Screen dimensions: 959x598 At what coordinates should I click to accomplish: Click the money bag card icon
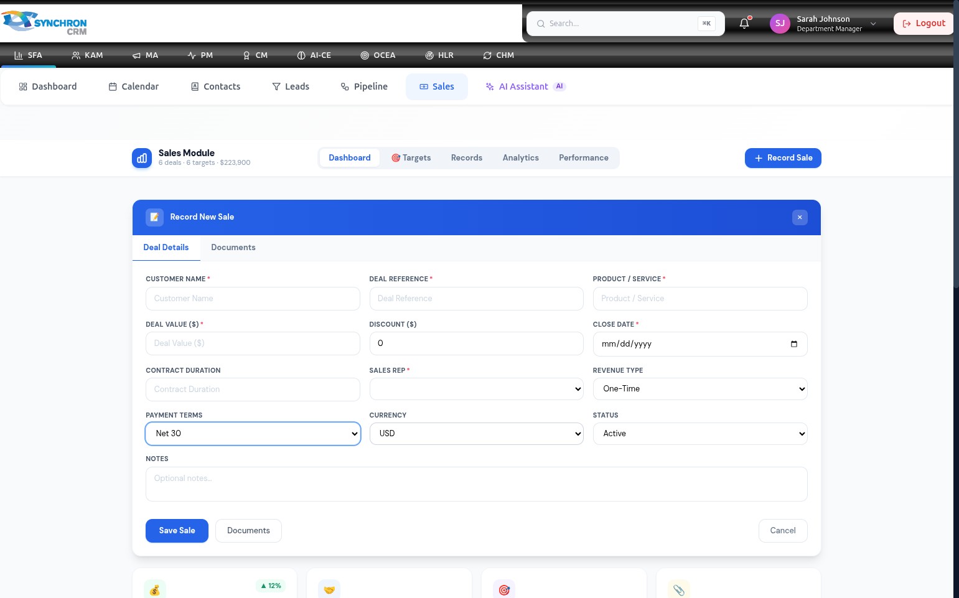pos(155,589)
